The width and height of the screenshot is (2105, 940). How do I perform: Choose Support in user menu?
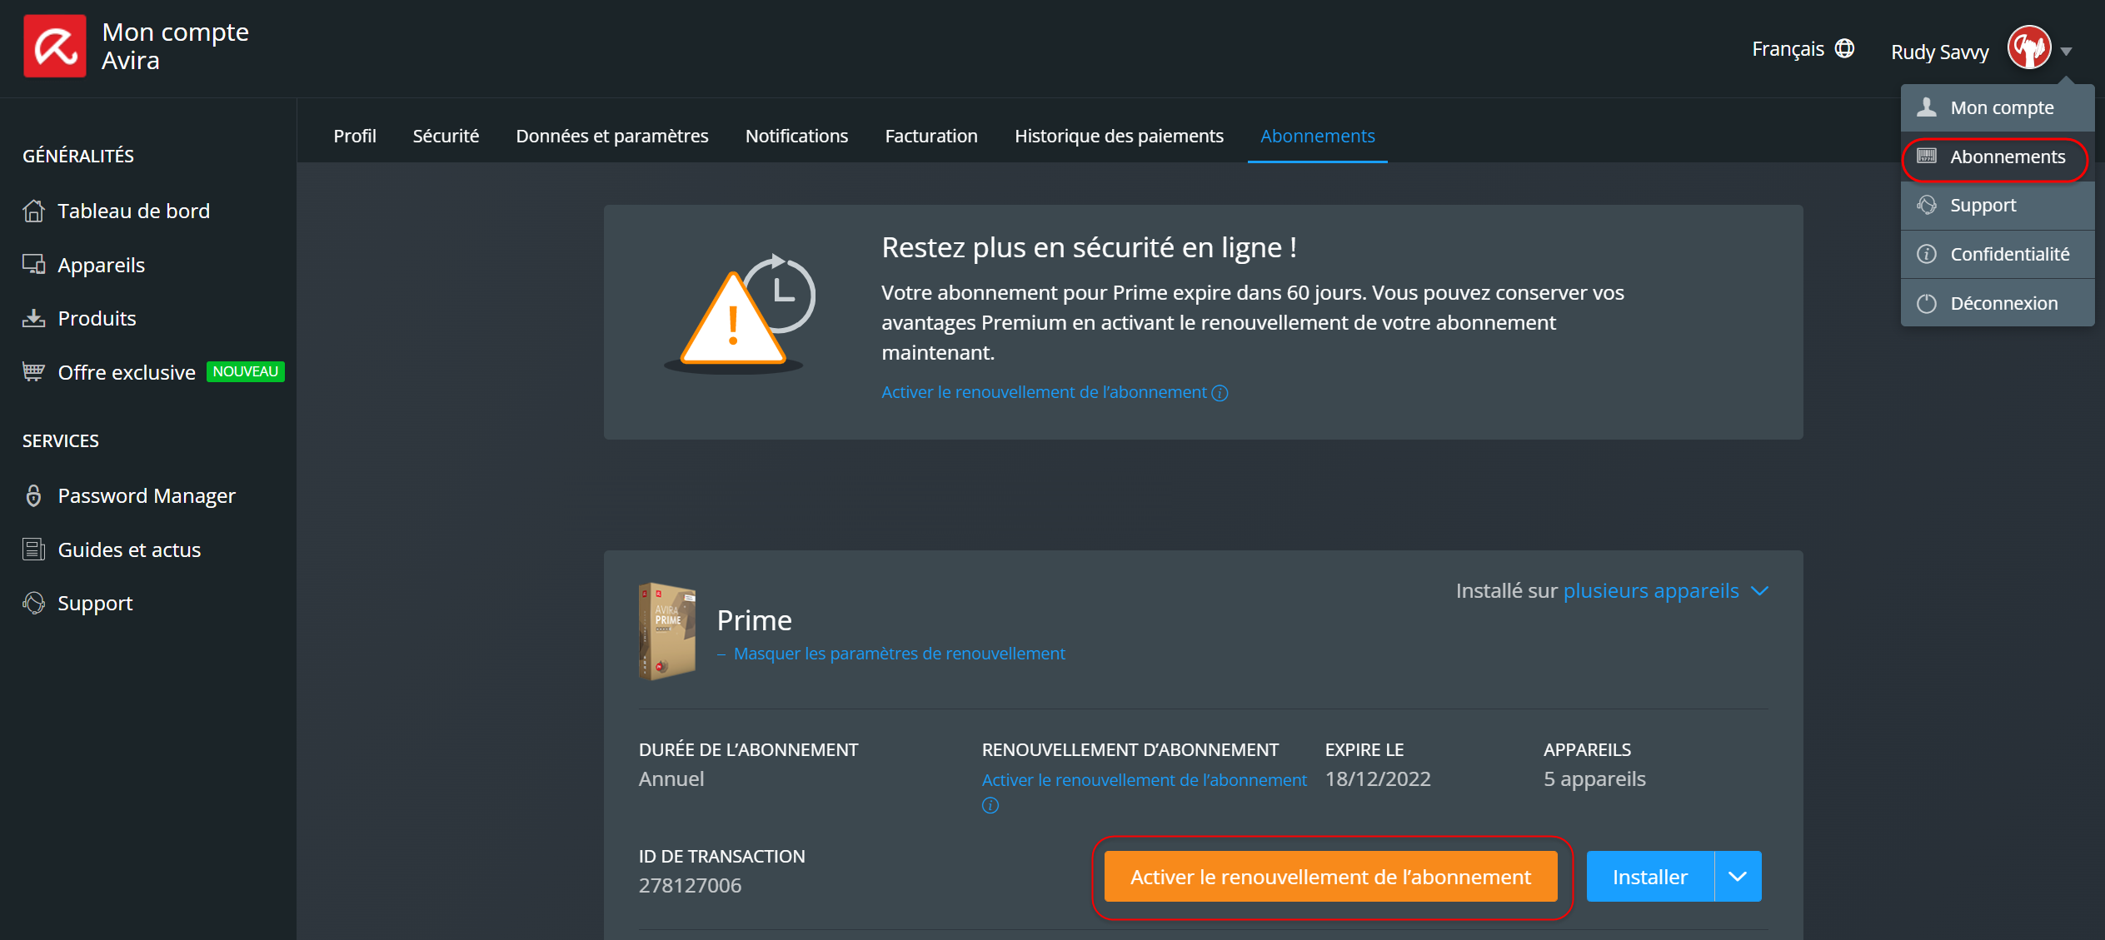coord(1998,205)
